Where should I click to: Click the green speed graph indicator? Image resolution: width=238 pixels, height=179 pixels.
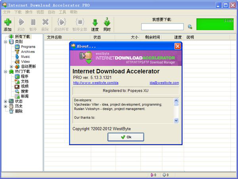click(x=215, y=24)
